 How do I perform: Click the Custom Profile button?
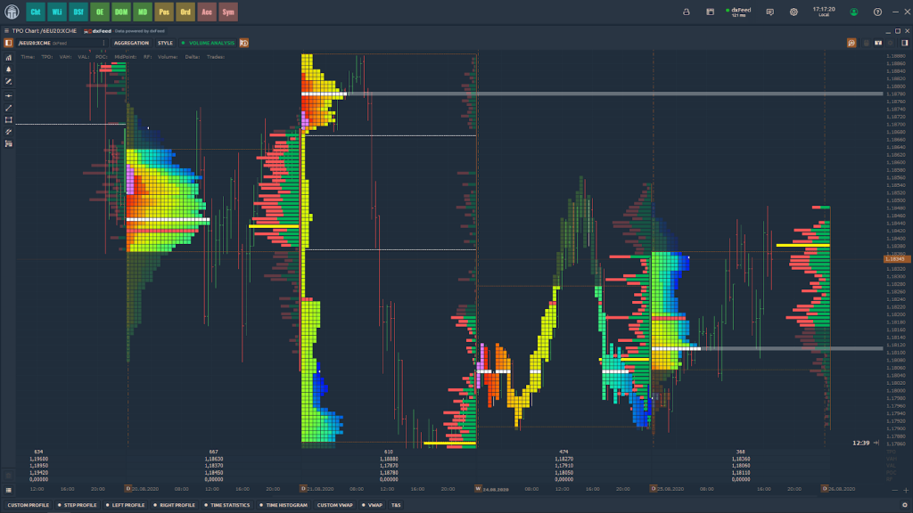click(28, 505)
